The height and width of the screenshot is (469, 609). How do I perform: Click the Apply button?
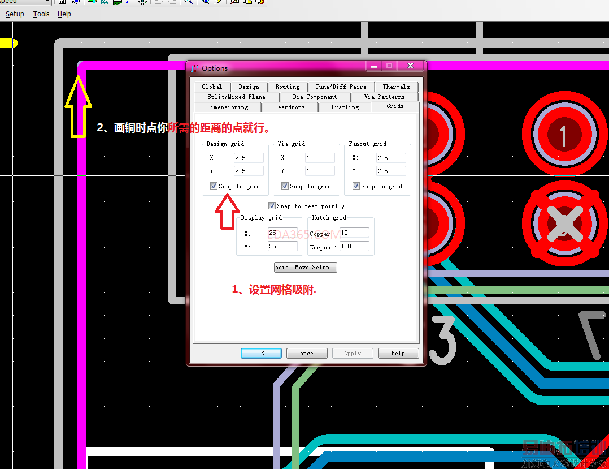tap(353, 353)
